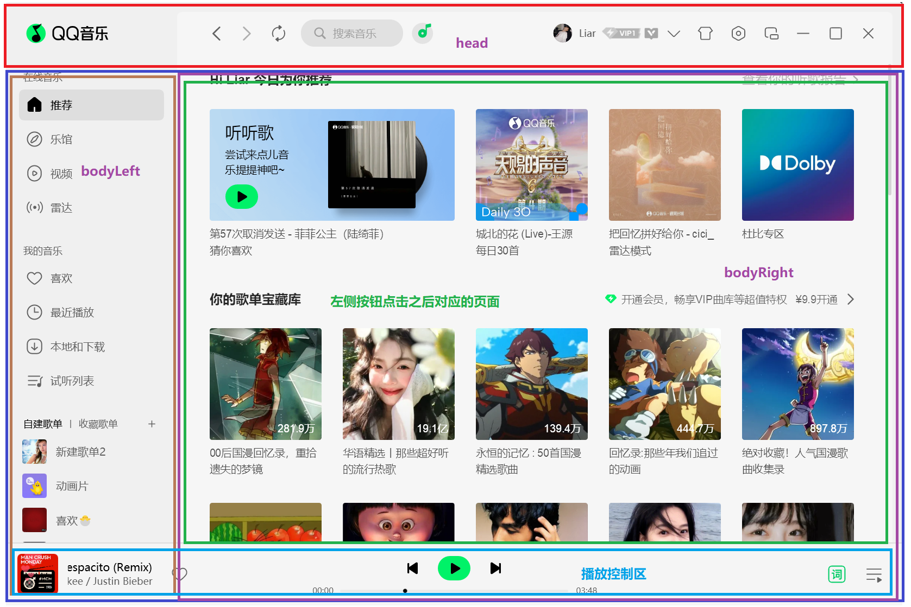Click the song progress slider
Viewport: 911px width, 607px height.
454,591
